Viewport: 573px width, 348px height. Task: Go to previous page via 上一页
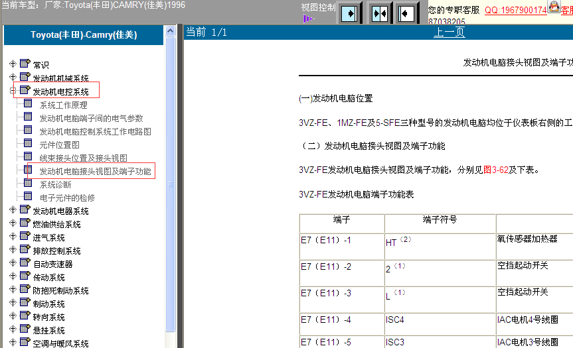[449, 32]
